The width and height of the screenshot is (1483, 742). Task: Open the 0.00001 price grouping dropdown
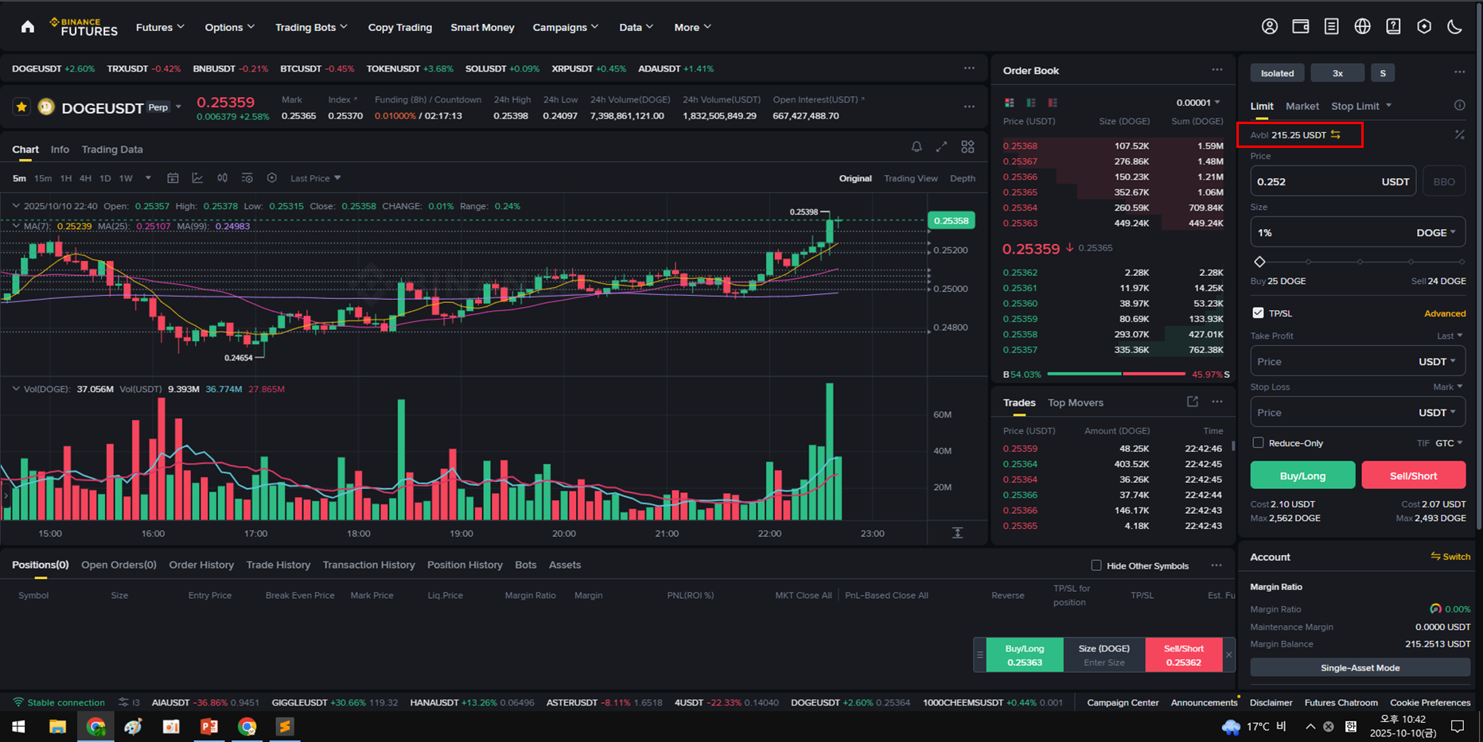[x=1197, y=103]
